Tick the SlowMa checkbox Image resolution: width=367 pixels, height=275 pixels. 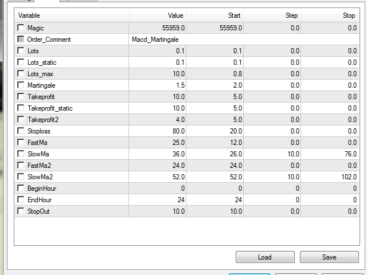pos(21,154)
